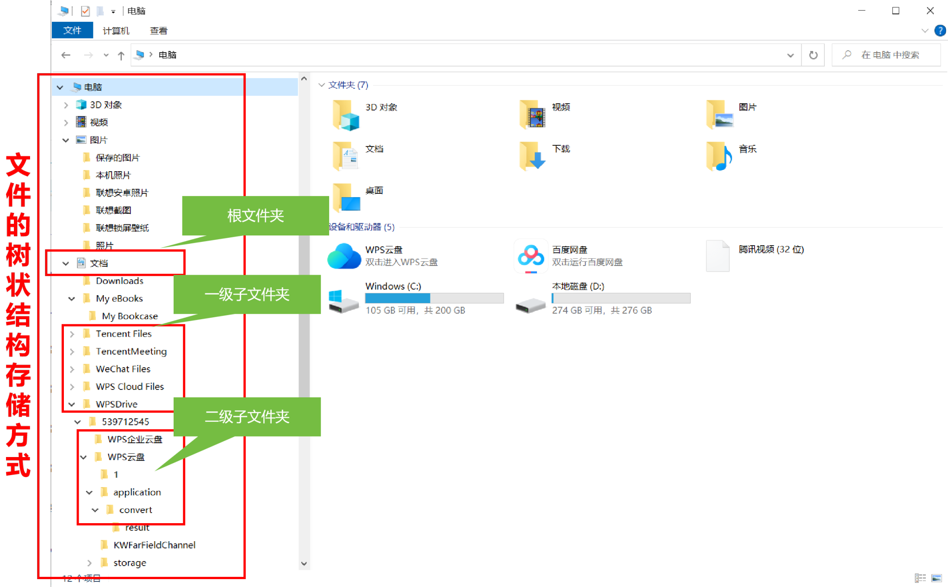Click the up-directory arrow button

click(121, 55)
